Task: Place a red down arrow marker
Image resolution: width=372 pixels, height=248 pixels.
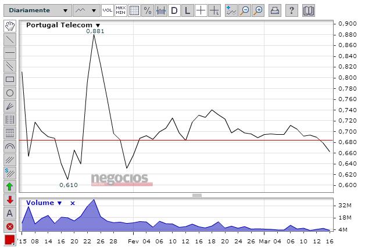Action: pyautogui.click(x=10, y=200)
